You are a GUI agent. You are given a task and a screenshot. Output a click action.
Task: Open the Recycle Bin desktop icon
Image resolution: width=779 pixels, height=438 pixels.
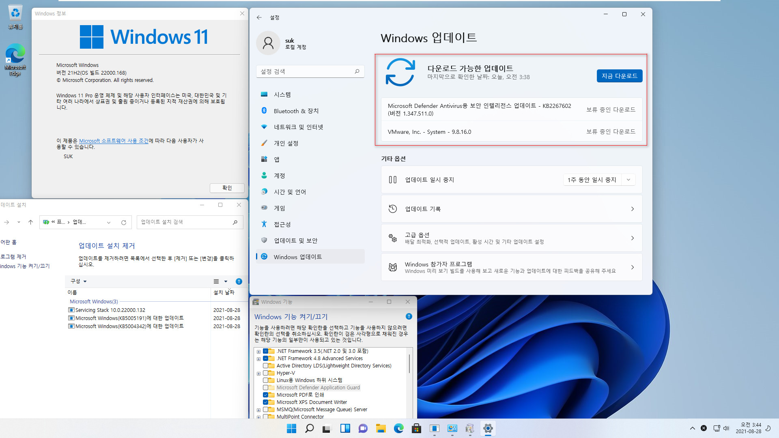(x=15, y=17)
